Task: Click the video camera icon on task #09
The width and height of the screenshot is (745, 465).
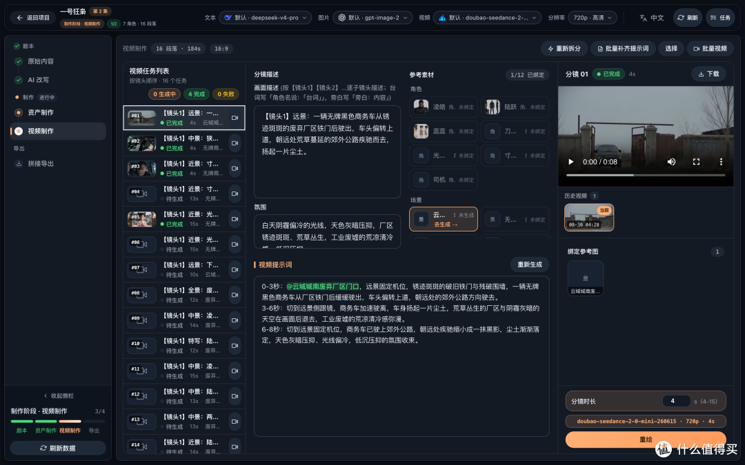Action: (235, 320)
